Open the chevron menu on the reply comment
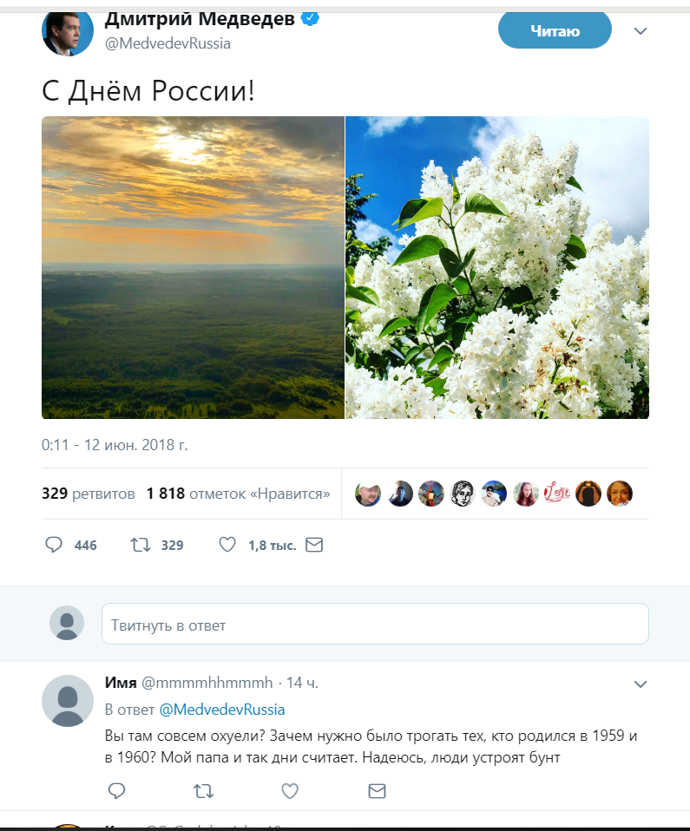The image size is (690, 831). click(x=641, y=684)
